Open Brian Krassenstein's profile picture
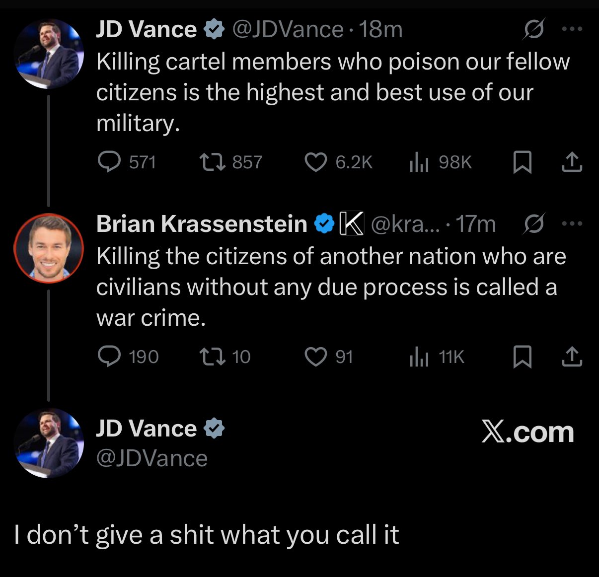Screen dimensions: 599x577 (x=48, y=248)
